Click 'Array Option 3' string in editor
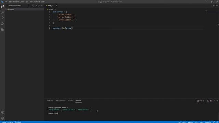 click(66, 20)
